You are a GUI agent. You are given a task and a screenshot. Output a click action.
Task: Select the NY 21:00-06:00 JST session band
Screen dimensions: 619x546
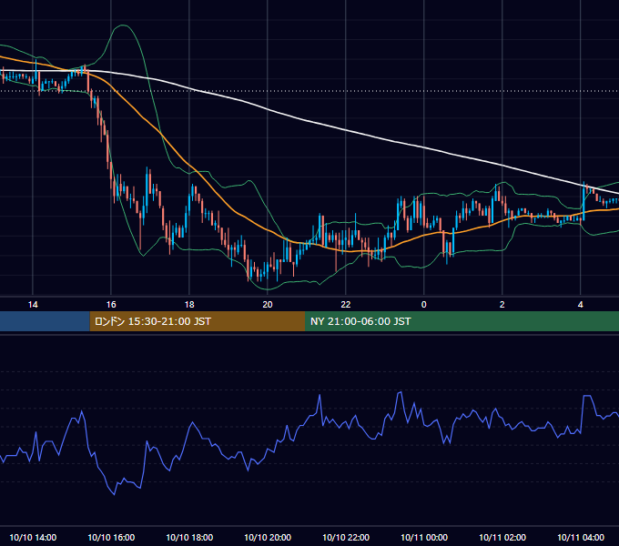462,321
